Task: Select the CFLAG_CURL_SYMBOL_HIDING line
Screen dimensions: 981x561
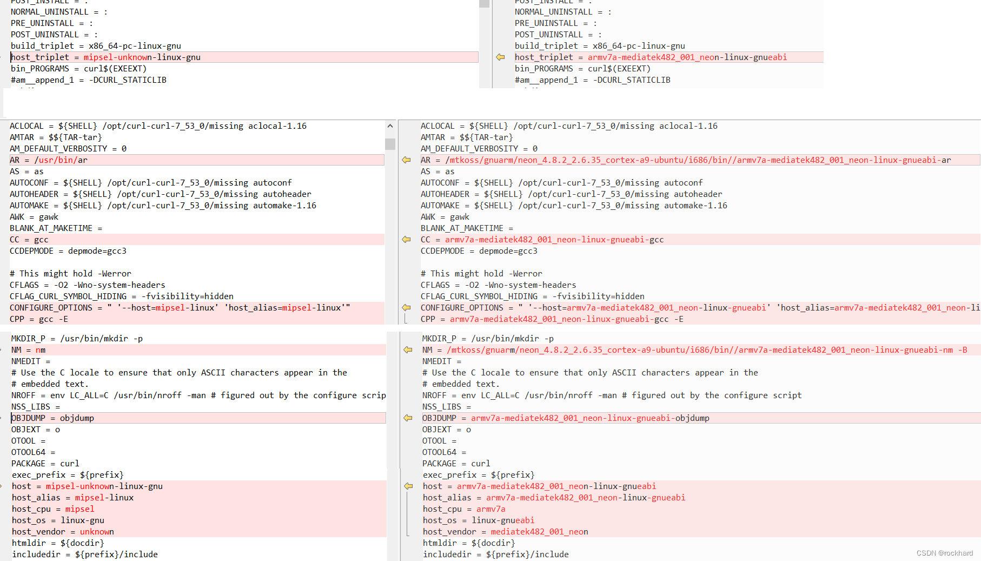Action: [121, 296]
